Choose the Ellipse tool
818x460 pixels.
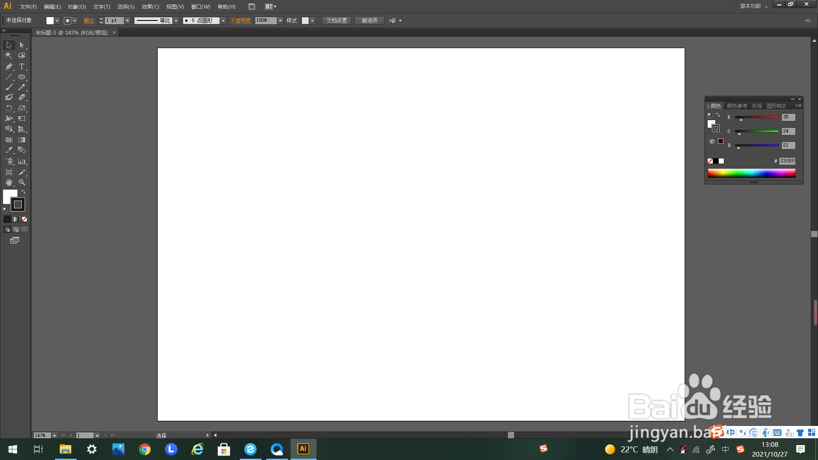[x=22, y=77]
